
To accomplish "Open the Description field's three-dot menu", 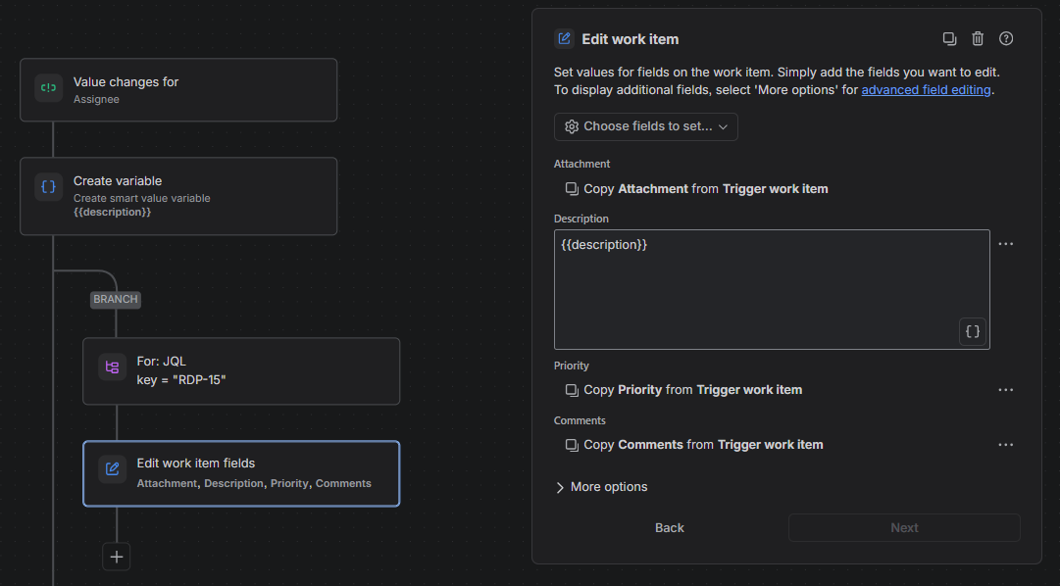I will (x=1006, y=244).
